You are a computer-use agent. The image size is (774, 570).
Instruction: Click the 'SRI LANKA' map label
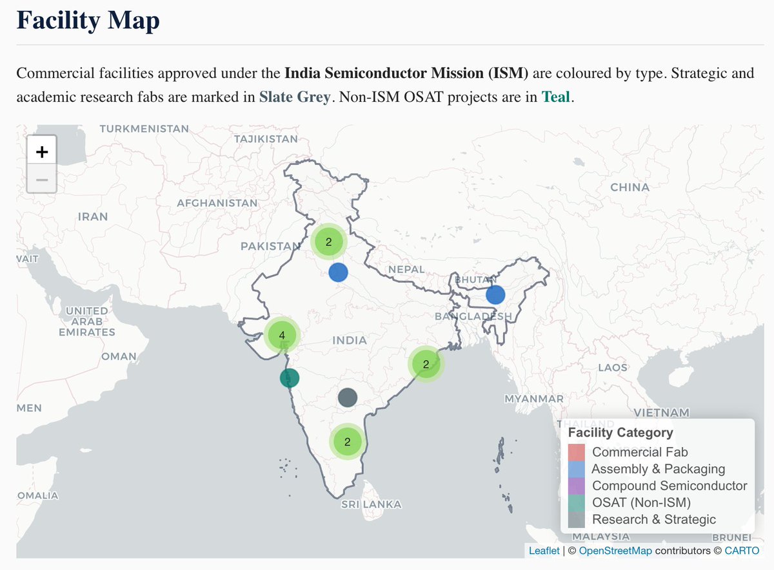pyautogui.click(x=372, y=504)
